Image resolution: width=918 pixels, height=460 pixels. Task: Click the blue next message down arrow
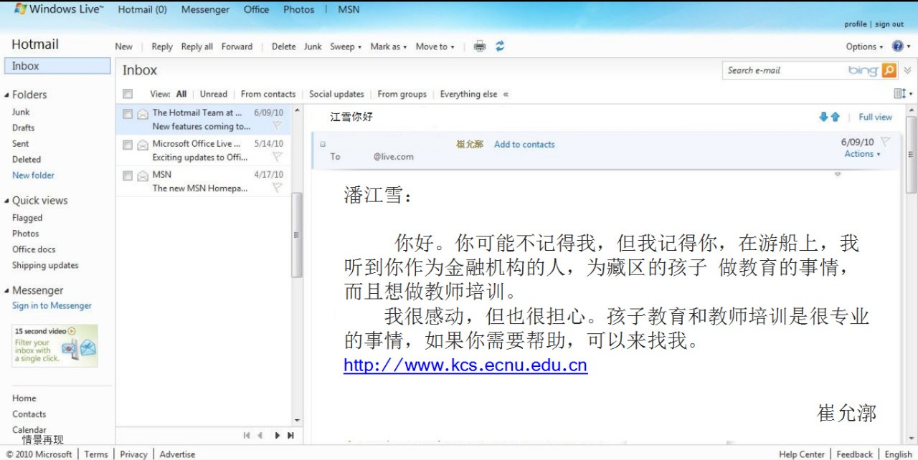click(x=824, y=117)
